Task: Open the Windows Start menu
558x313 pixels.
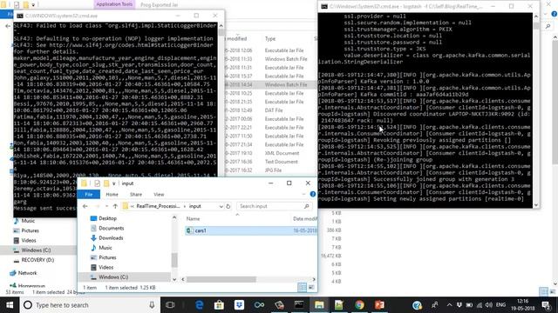Action: 10,305
